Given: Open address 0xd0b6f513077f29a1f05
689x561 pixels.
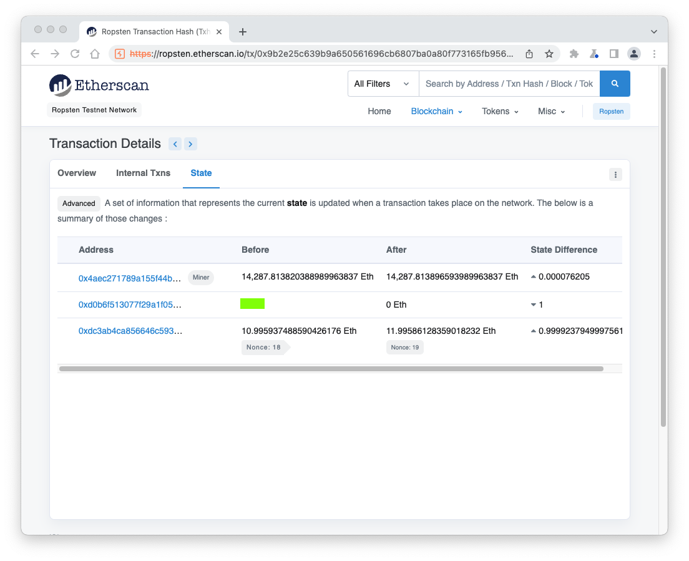Looking at the screenshot, I should coord(130,305).
